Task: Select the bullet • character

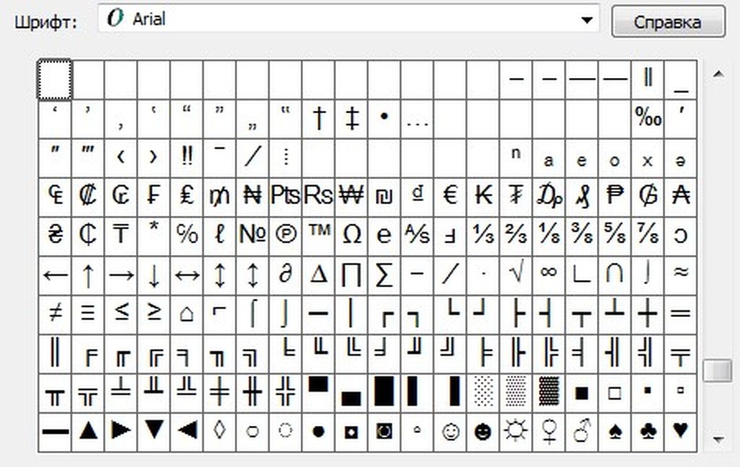Action: 384,118
